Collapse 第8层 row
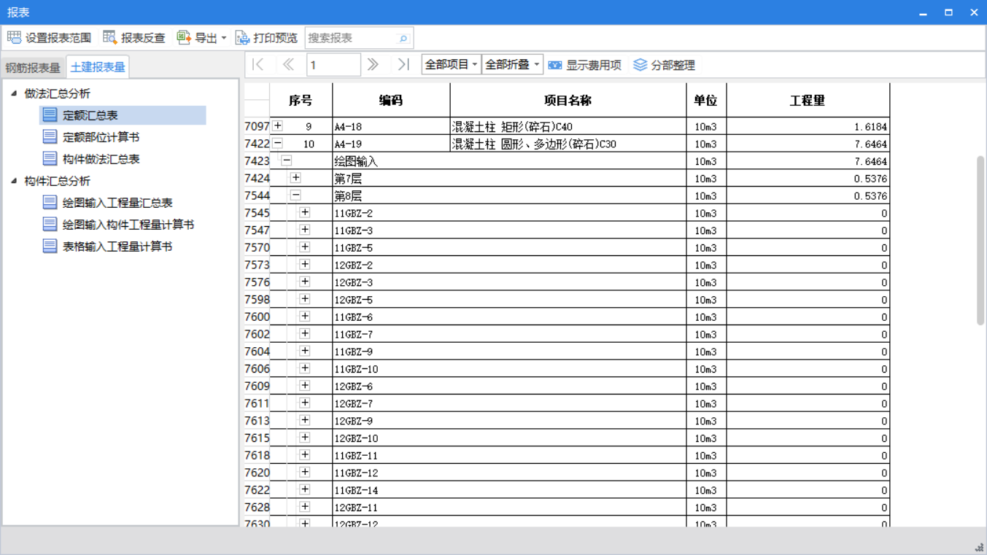This screenshot has width=987, height=555. click(x=295, y=195)
